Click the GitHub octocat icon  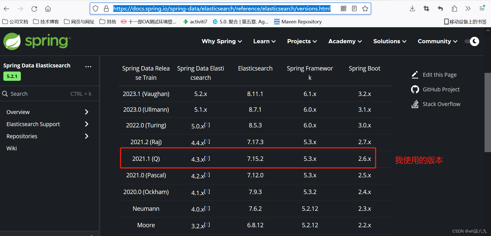[415, 89]
